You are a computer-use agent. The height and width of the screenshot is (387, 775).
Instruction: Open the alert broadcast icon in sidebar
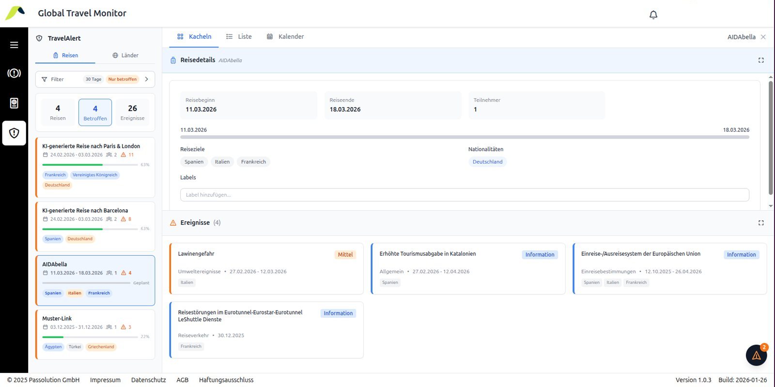(14, 73)
